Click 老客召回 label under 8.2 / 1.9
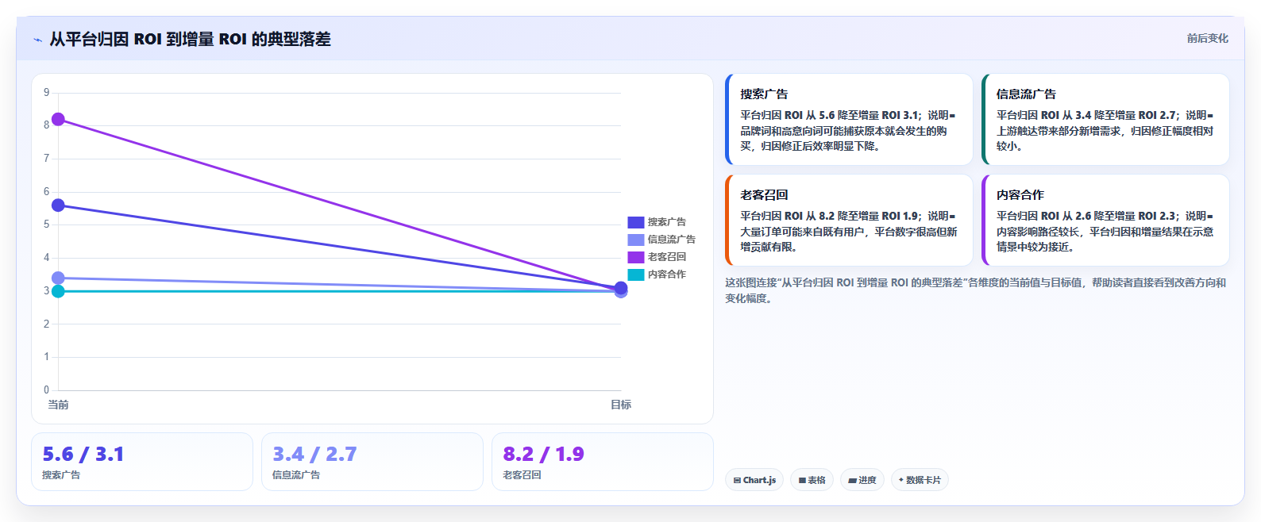 coord(522,475)
